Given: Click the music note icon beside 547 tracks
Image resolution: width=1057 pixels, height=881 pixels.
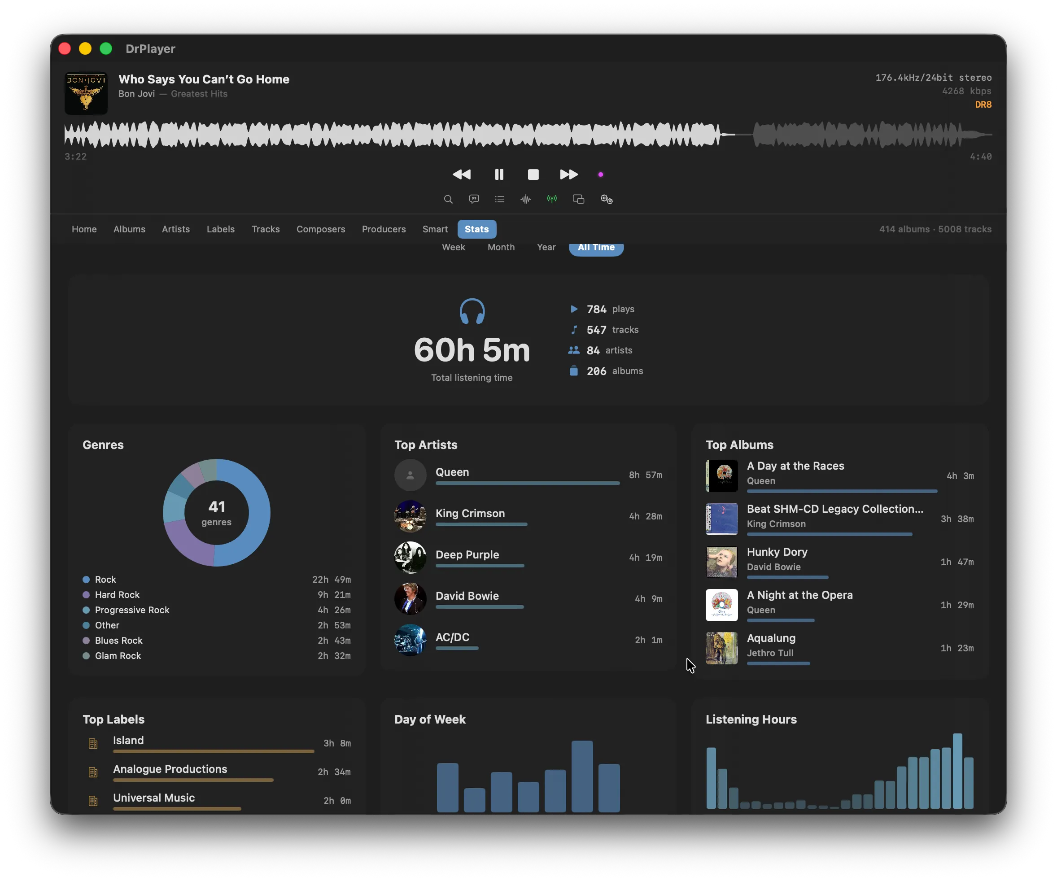Looking at the screenshot, I should 574,330.
